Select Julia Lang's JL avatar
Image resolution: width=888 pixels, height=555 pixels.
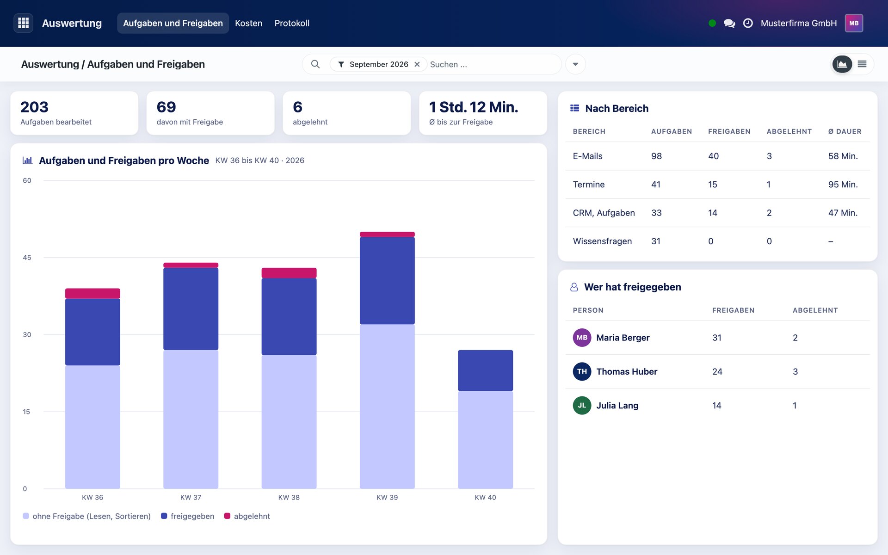pos(582,405)
